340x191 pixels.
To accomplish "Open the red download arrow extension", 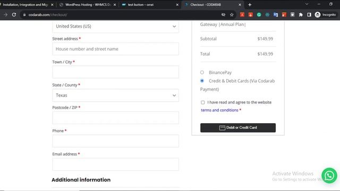I will coord(250,15).
